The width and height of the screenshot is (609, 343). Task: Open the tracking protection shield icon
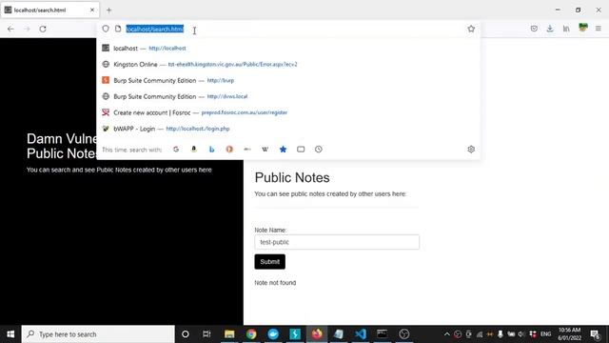coord(106,29)
